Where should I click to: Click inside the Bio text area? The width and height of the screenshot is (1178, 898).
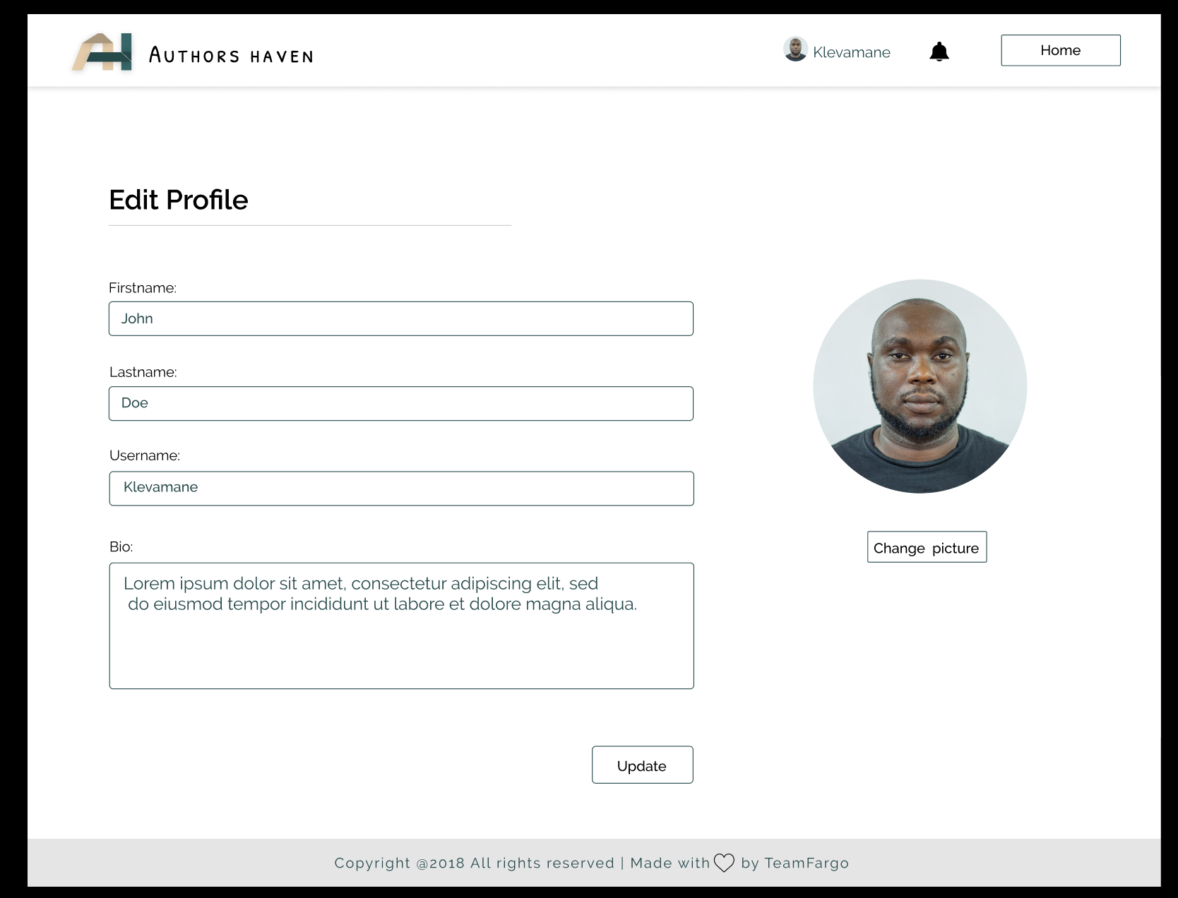pos(400,625)
